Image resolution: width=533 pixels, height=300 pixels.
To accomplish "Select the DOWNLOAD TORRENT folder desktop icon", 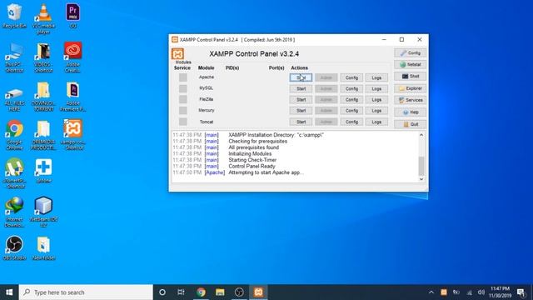I will pos(43,97).
